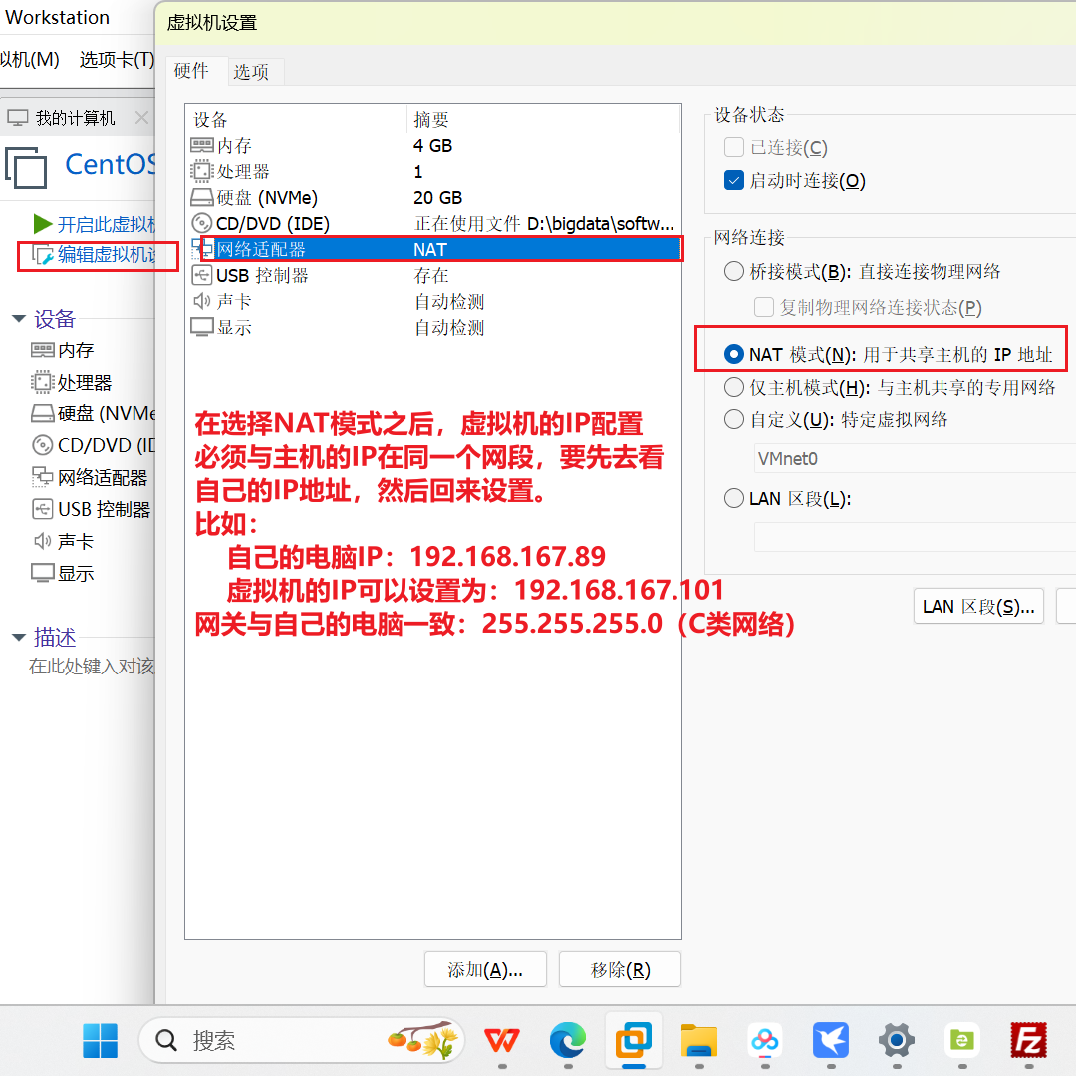Click the hard disk (NVMe) icon in the device list
This screenshot has width=1076, height=1076.
click(201, 198)
